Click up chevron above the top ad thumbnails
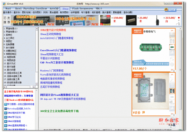The height and width of the screenshot is (132, 187). click(171, 31)
